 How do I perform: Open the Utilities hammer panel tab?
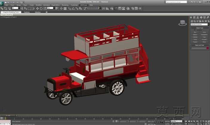[208, 17]
